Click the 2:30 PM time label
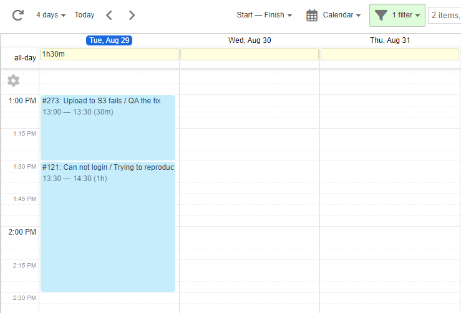The width and height of the screenshot is (461, 313). pos(25,297)
